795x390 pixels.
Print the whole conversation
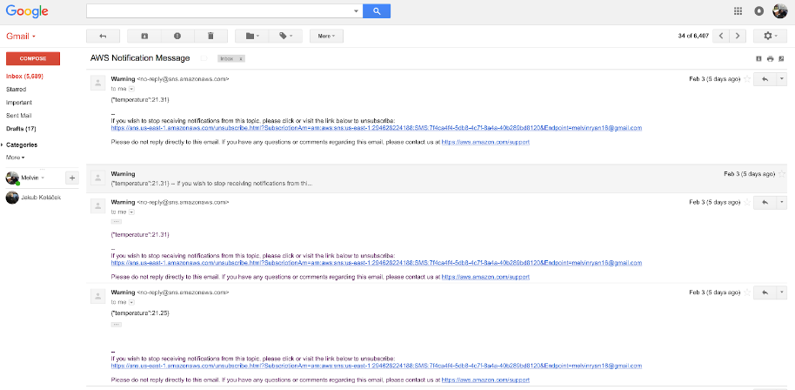click(x=770, y=59)
